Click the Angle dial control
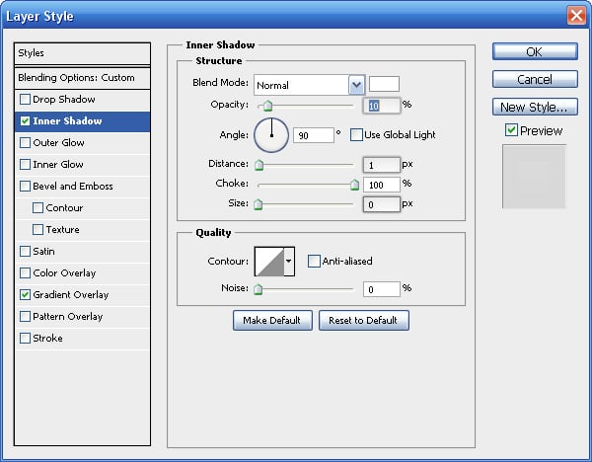Viewport: 592px width, 462px height. [x=271, y=135]
